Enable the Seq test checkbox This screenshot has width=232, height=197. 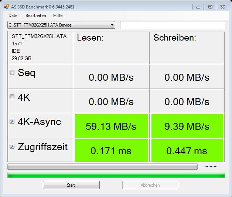(12, 72)
